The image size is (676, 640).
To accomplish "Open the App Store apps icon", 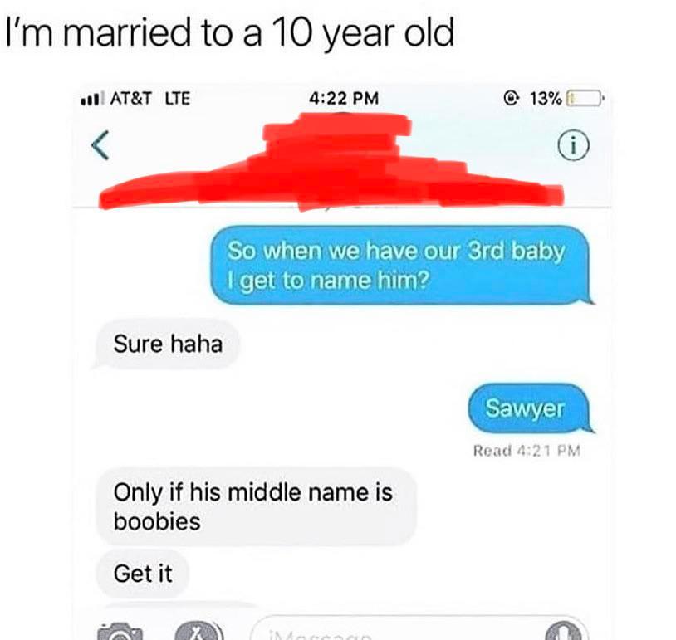I will point(198,631).
